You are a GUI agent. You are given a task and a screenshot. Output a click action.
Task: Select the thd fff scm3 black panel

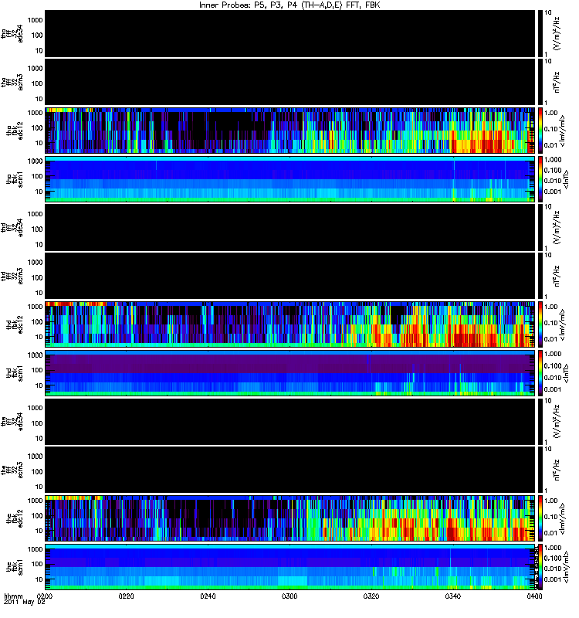(290, 276)
